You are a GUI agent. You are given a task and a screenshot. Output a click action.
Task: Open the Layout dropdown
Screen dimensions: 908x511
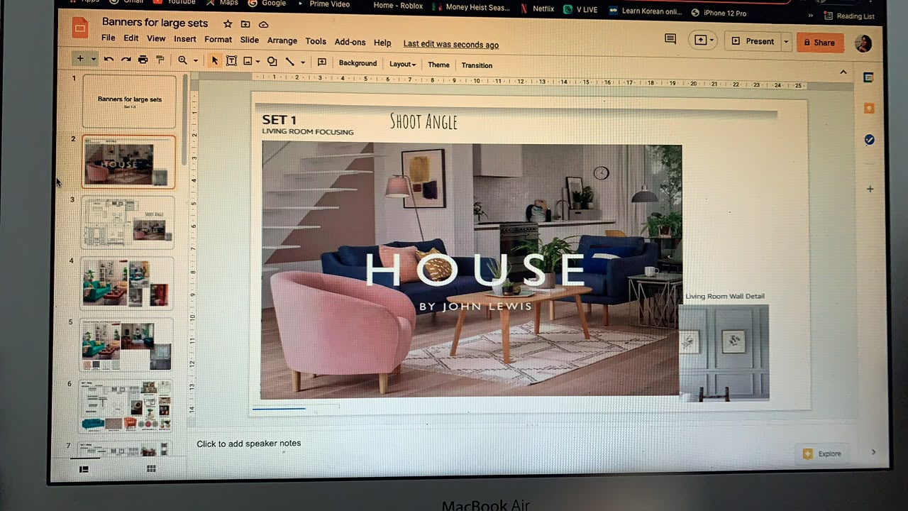point(402,64)
